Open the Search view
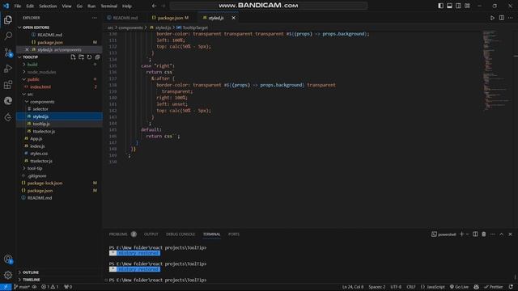Screen dimensions: 518x291 8,36
